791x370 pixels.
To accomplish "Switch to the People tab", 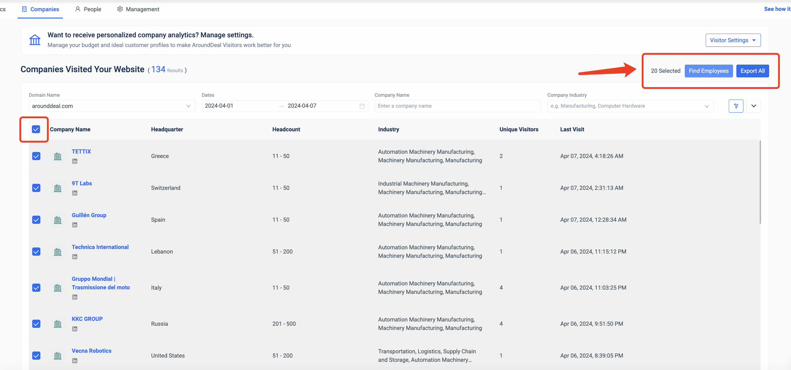I will click(88, 9).
